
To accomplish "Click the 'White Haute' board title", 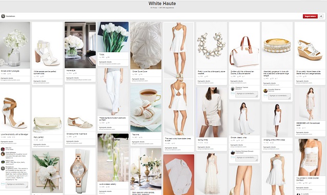I will pyautogui.click(x=162, y=4).
